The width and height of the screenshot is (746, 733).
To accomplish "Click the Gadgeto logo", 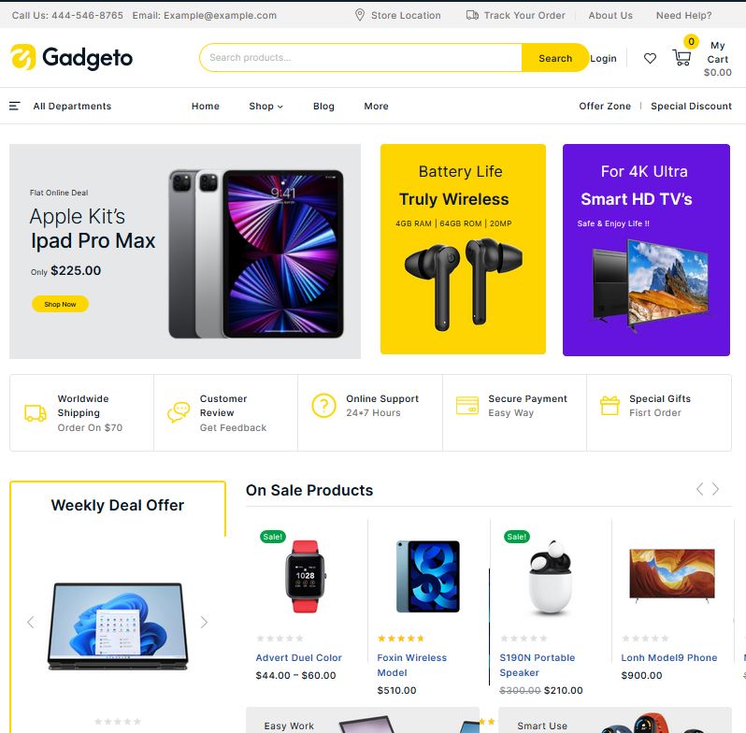I will [x=71, y=58].
